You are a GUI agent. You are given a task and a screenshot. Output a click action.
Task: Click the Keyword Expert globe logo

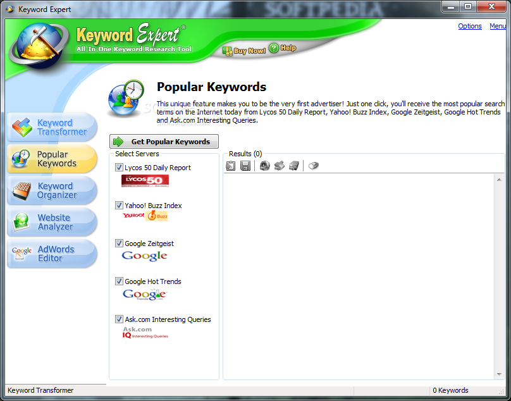(40, 45)
